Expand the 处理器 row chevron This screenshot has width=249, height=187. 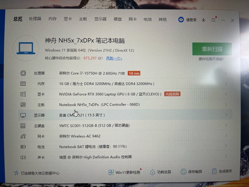coord(226,73)
